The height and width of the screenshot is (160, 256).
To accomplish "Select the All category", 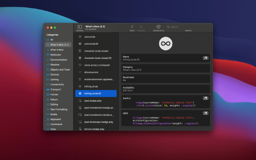I will [x=58, y=40].
